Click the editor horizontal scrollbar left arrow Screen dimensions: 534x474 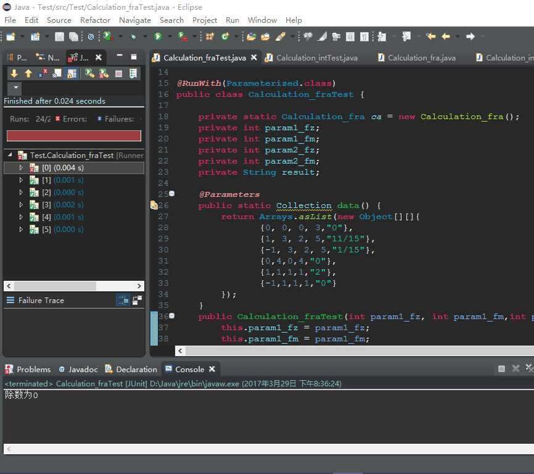(180, 351)
